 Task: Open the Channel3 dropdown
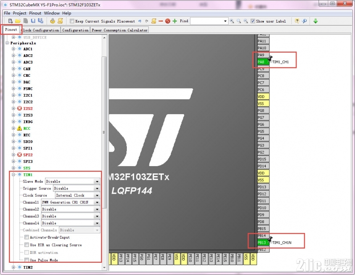(97, 217)
